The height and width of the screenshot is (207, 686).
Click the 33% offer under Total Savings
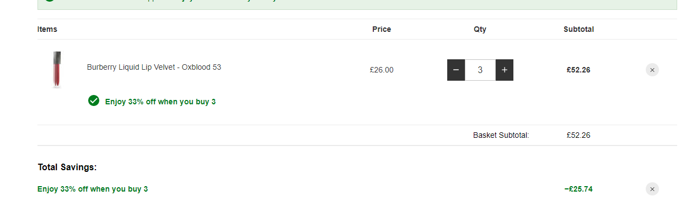pos(93,189)
